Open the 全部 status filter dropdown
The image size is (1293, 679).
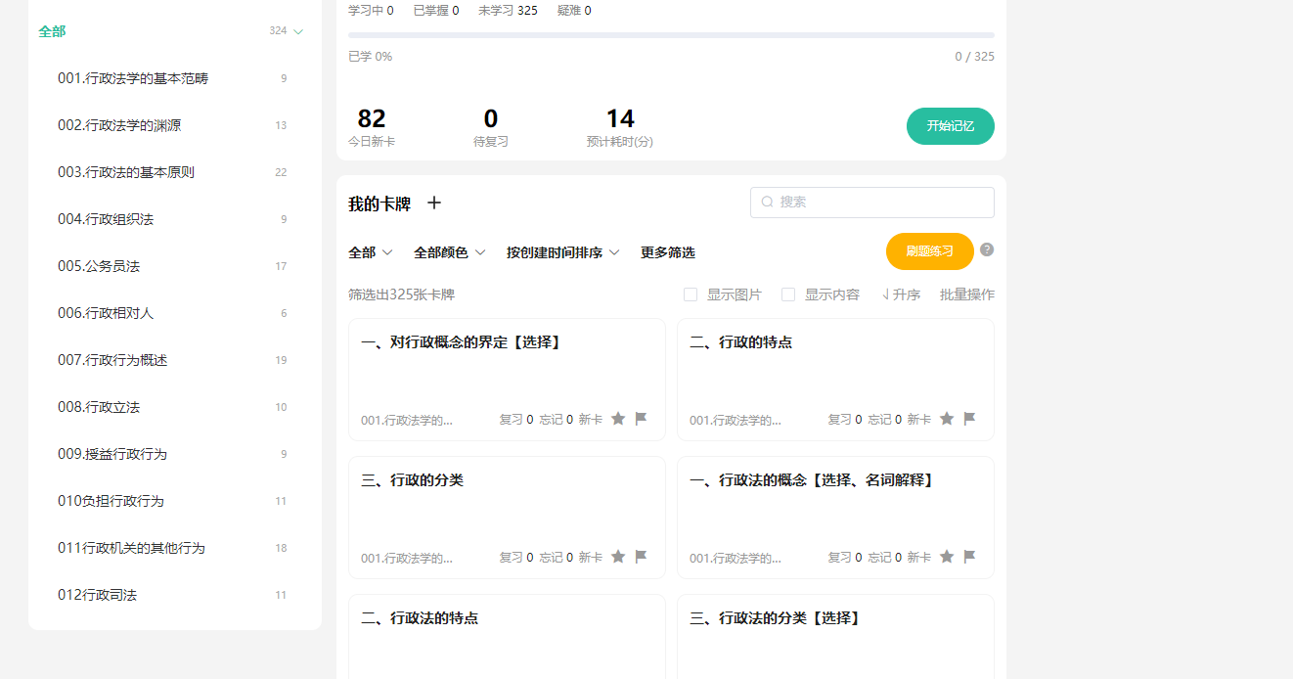(x=371, y=252)
